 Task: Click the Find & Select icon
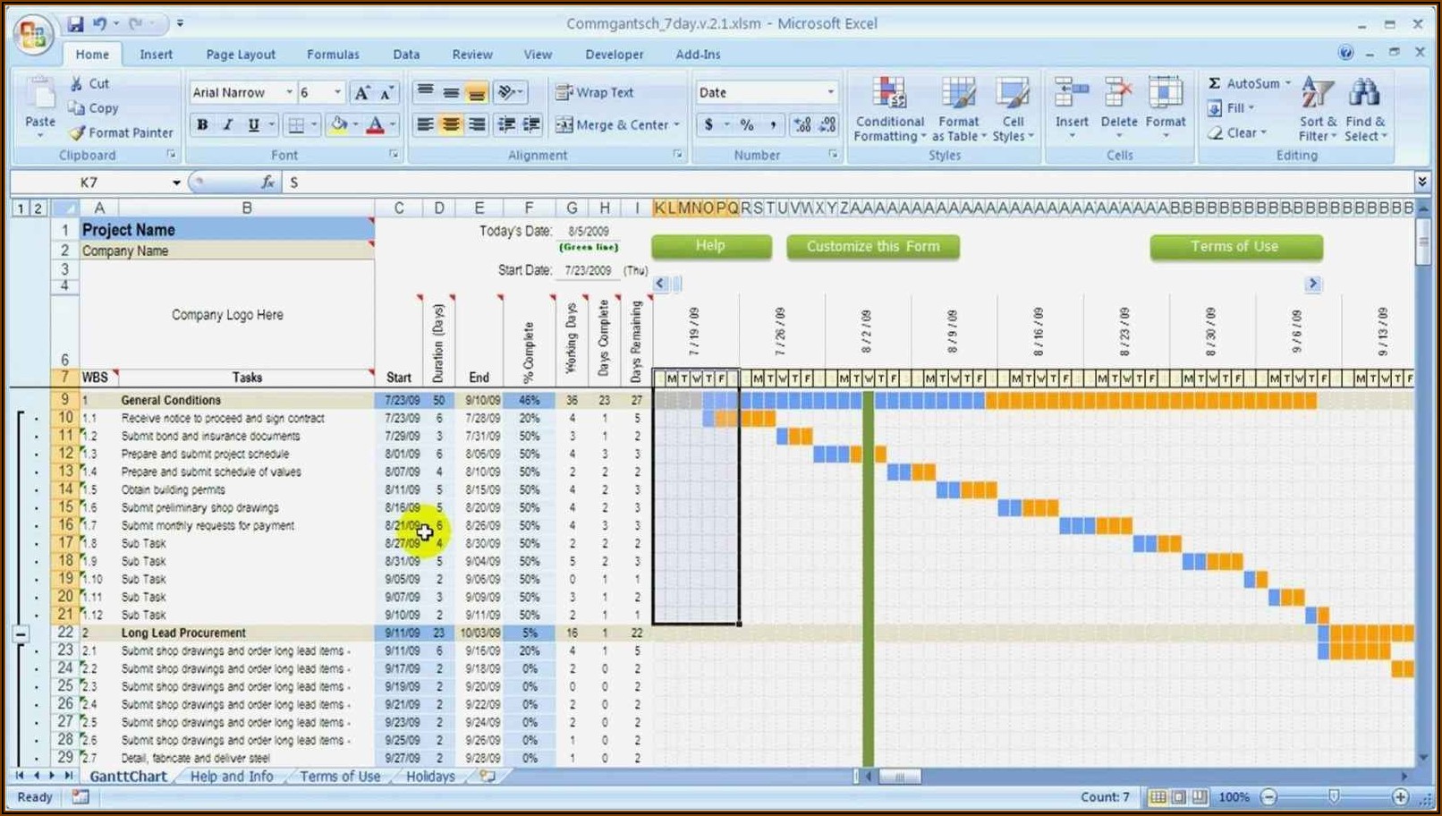pos(1365,109)
